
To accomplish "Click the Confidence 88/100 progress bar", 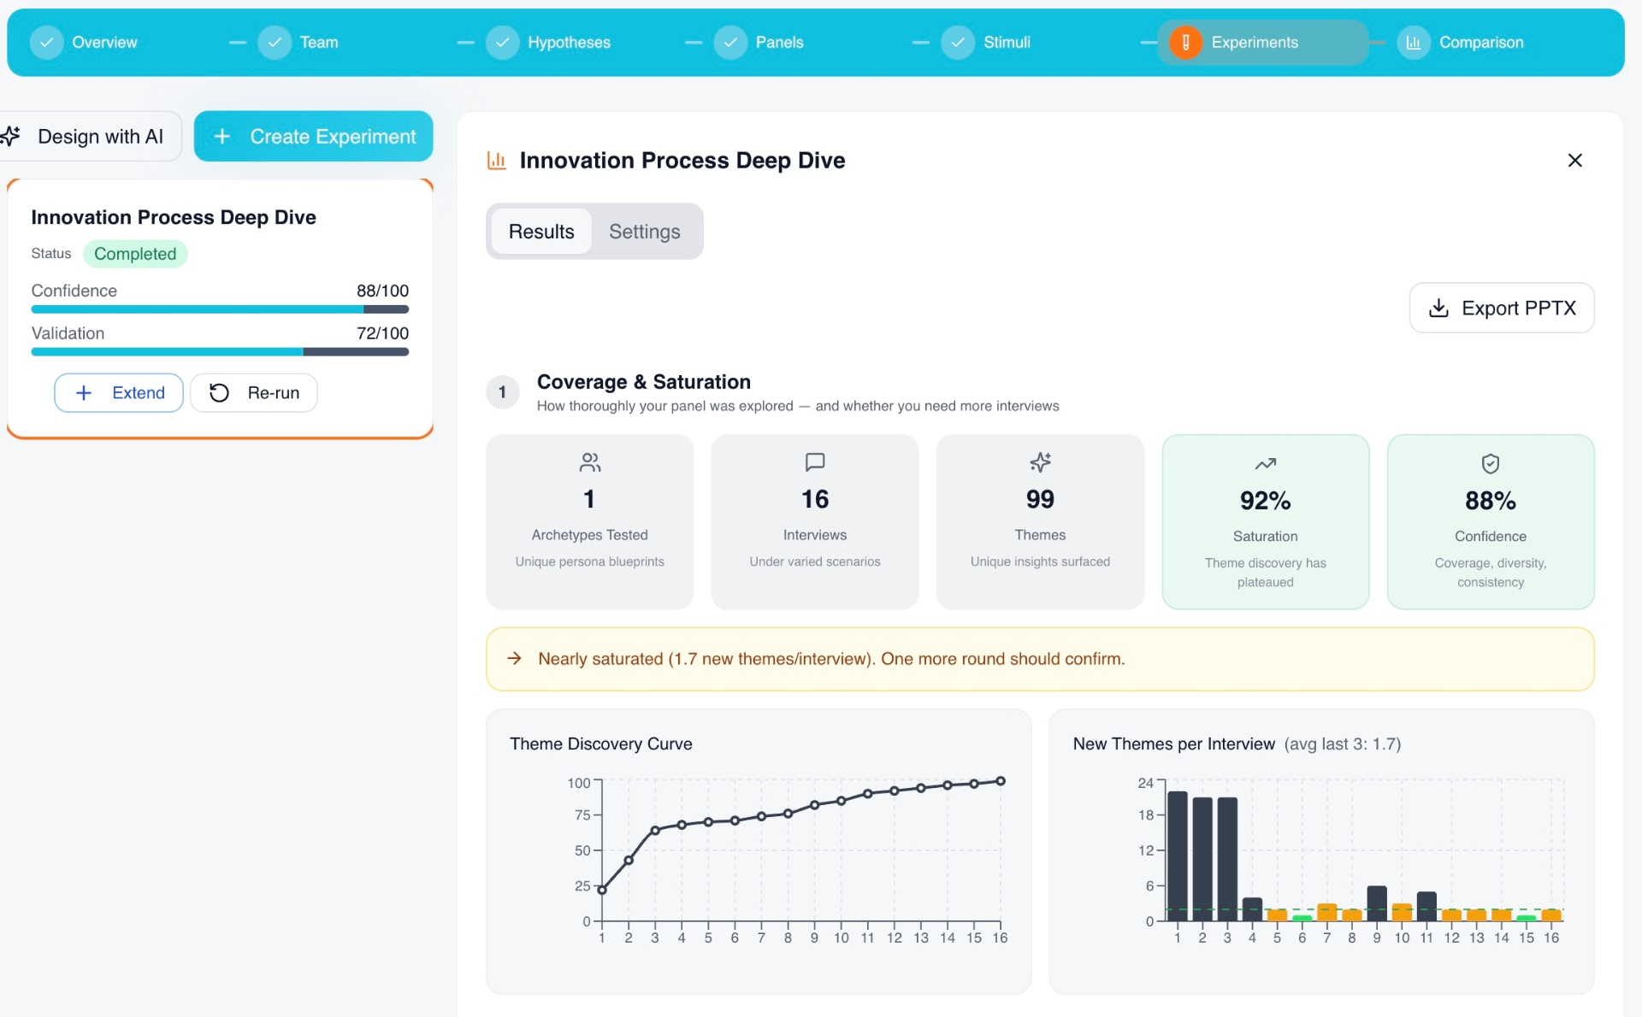I will click(x=220, y=309).
